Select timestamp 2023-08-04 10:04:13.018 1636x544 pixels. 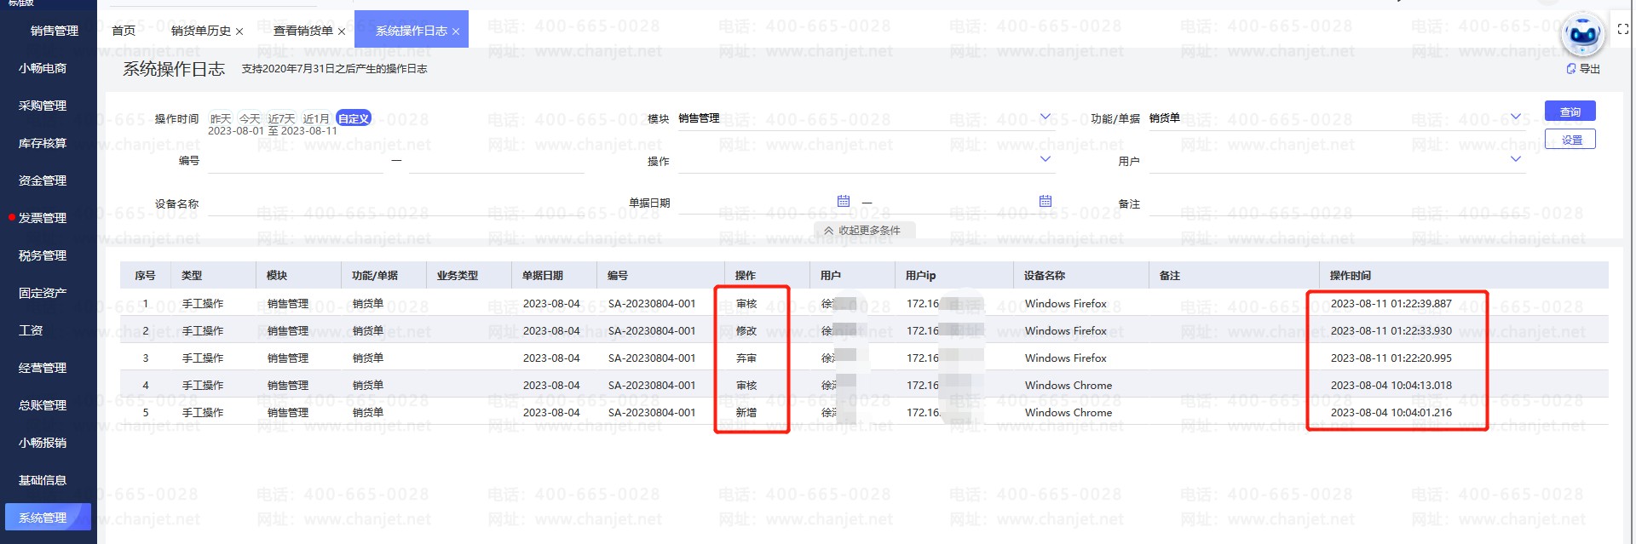point(1391,386)
